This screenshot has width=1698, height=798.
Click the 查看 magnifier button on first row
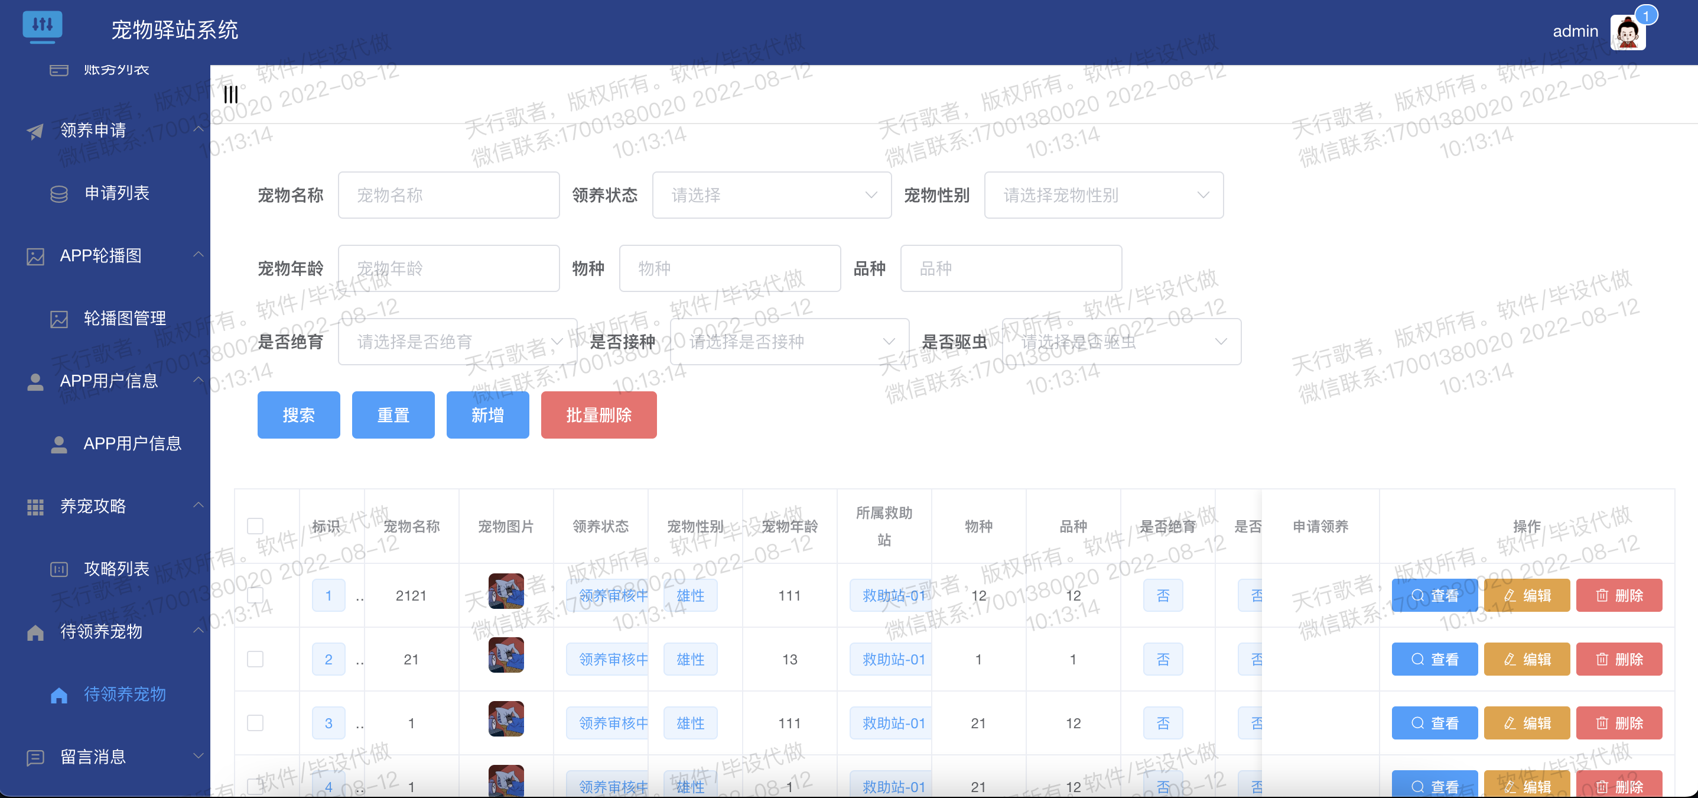1435,595
